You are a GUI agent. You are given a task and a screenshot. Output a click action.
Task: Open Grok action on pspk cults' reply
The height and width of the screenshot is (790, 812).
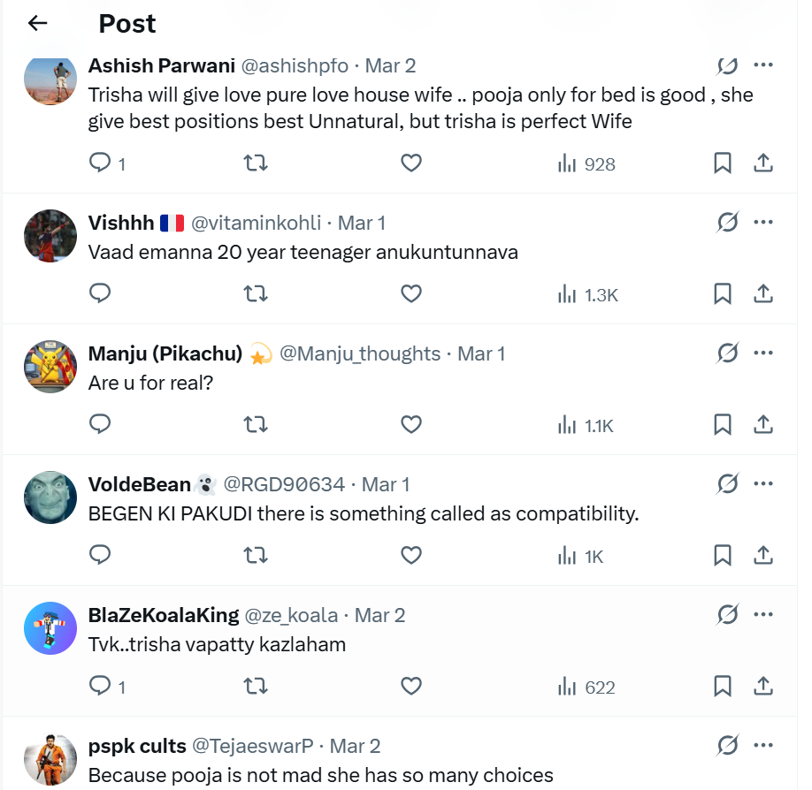[727, 746]
